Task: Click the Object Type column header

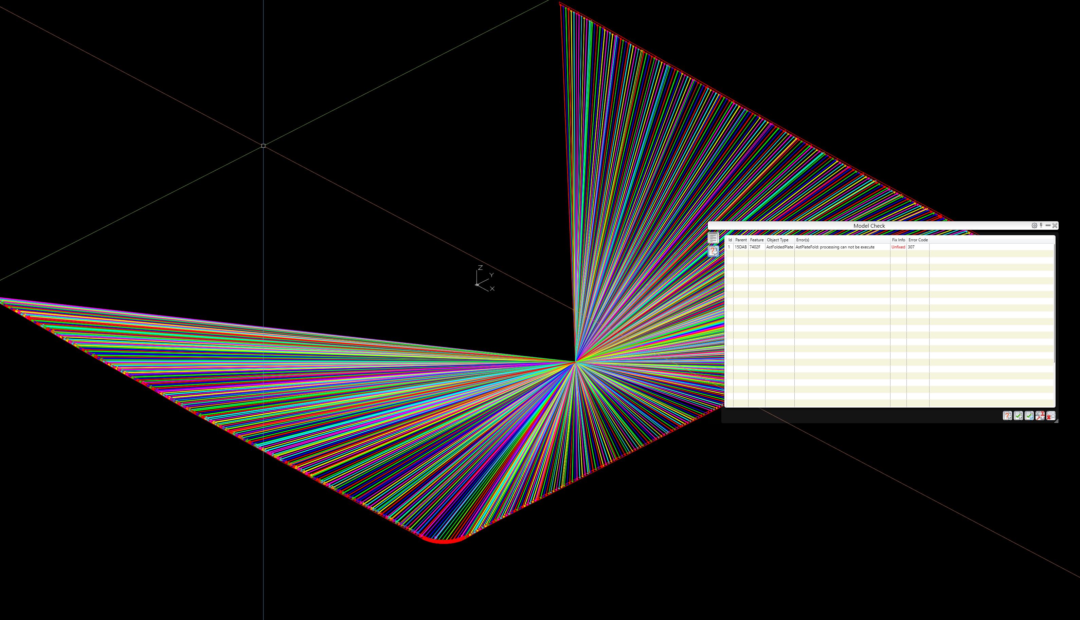Action: coord(778,240)
